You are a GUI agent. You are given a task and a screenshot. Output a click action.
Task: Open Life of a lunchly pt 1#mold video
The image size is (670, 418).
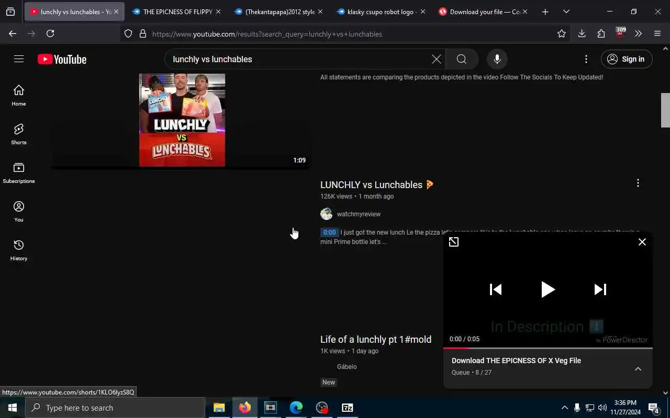coord(376,340)
